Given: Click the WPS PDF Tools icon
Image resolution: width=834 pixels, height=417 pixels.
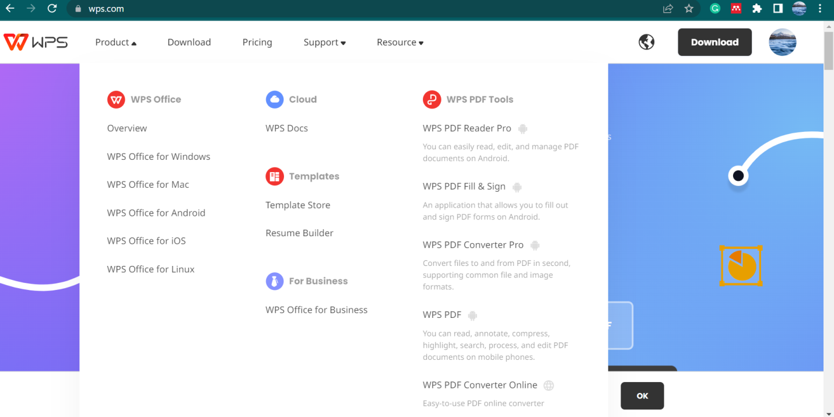Looking at the screenshot, I should 432,100.
